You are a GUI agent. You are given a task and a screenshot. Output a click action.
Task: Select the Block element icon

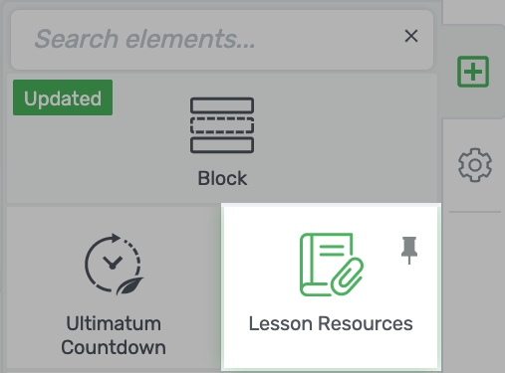(222, 125)
